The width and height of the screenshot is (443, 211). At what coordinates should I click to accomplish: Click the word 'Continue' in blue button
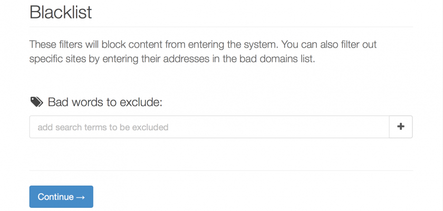click(x=55, y=197)
